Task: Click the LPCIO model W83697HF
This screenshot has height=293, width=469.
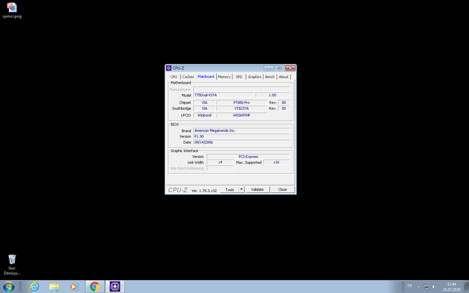Action: (242, 116)
